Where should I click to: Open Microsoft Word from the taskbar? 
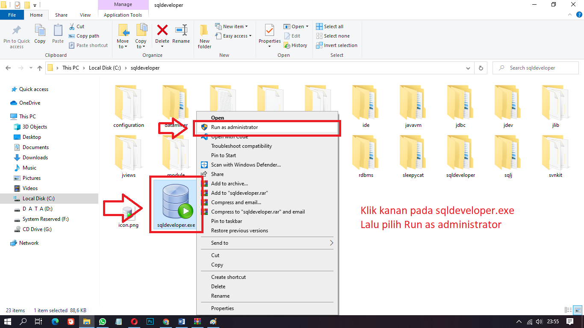click(182, 322)
